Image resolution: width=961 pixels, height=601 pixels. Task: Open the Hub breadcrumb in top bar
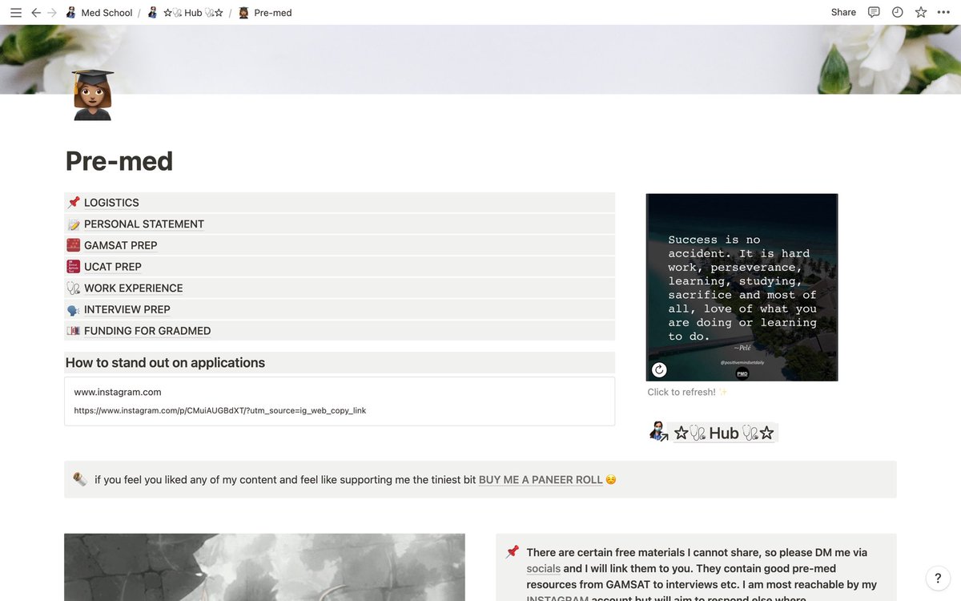point(185,13)
